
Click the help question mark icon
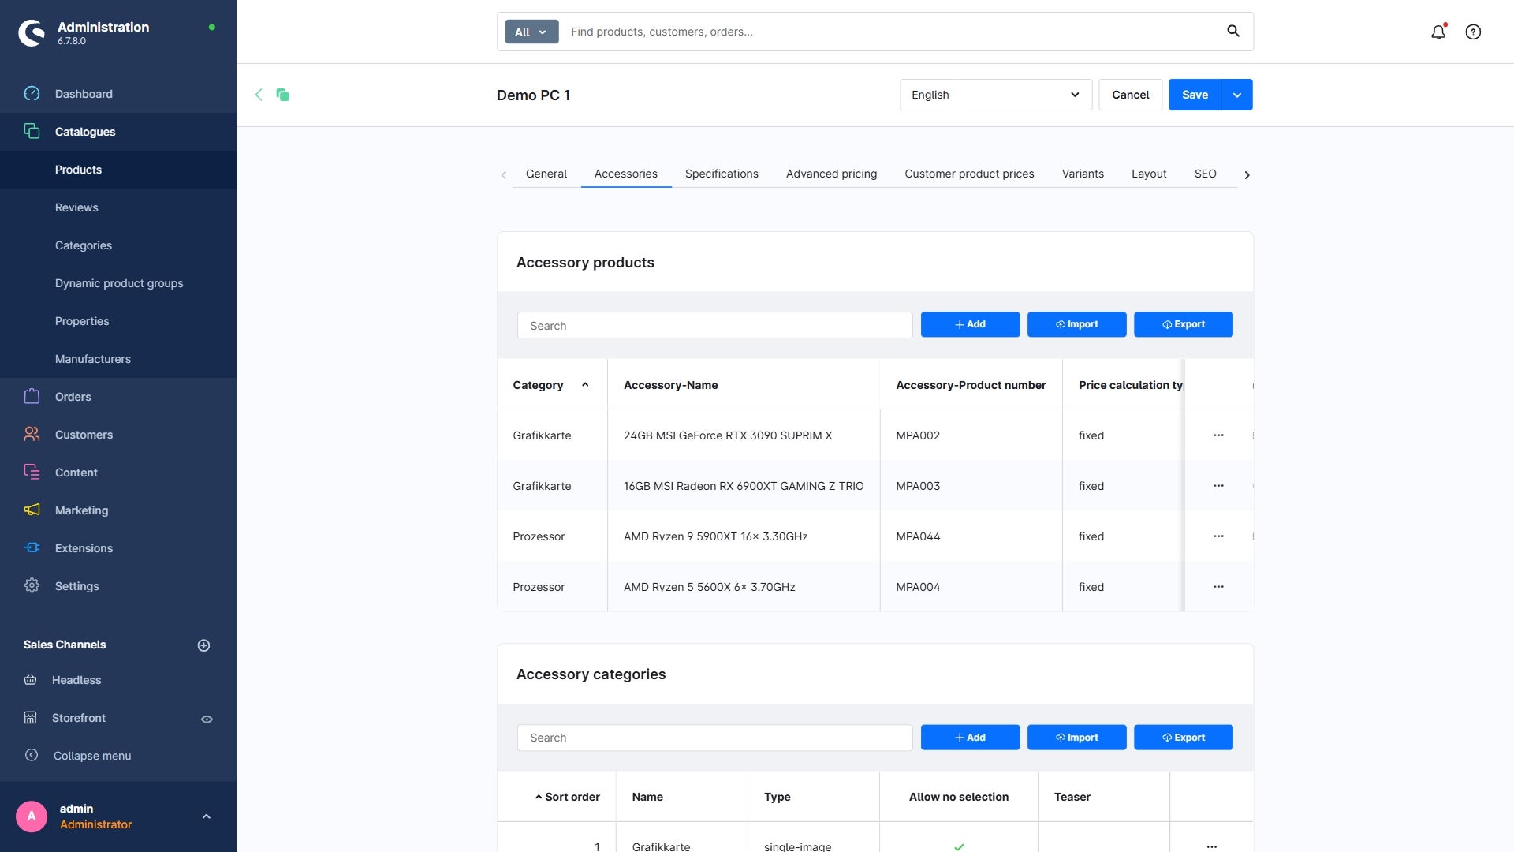tap(1473, 32)
